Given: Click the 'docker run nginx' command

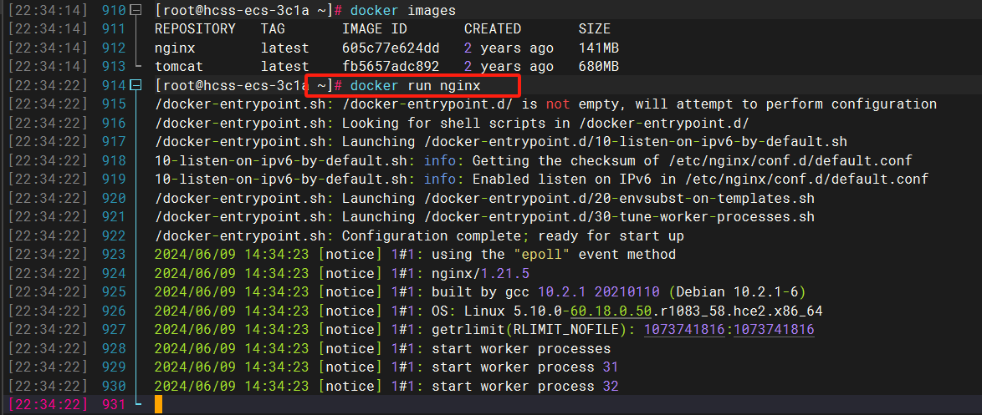Looking at the screenshot, I should pyautogui.click(x=416, y=86).
